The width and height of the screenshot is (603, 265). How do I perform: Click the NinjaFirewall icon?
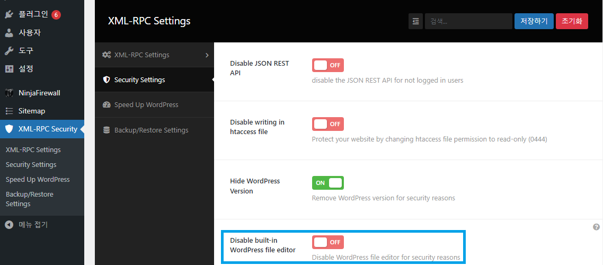pos(9,93)
